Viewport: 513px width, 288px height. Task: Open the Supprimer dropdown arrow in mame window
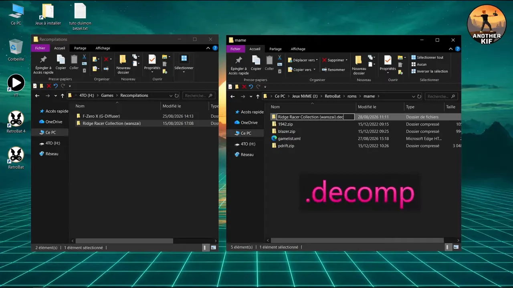click(x=346, y=60)
